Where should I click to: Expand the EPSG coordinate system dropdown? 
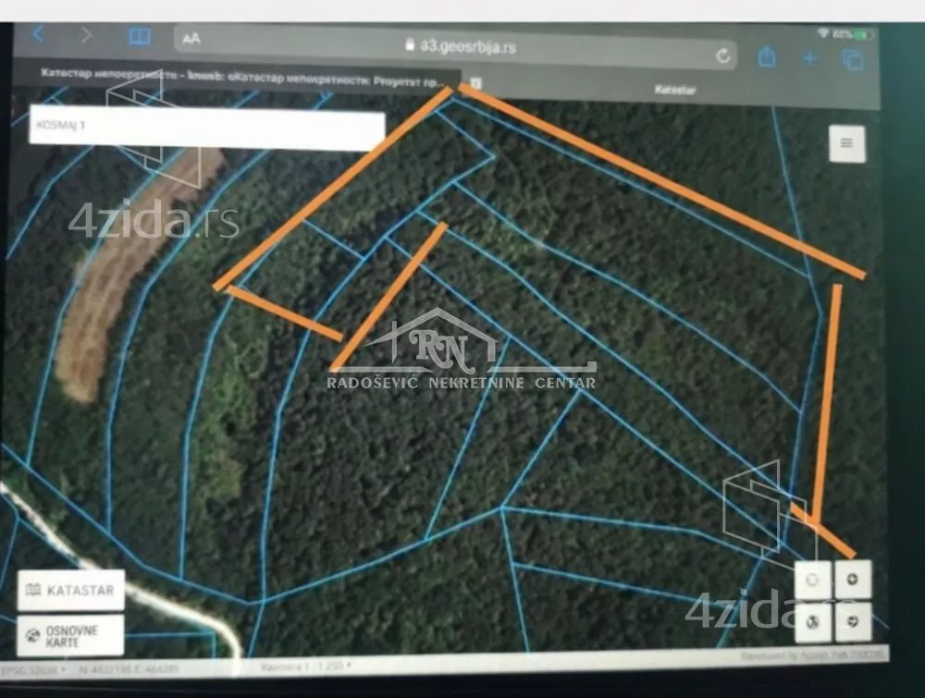[x=35, y=667]
